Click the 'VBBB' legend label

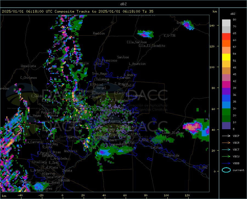(x=236, y=163)
